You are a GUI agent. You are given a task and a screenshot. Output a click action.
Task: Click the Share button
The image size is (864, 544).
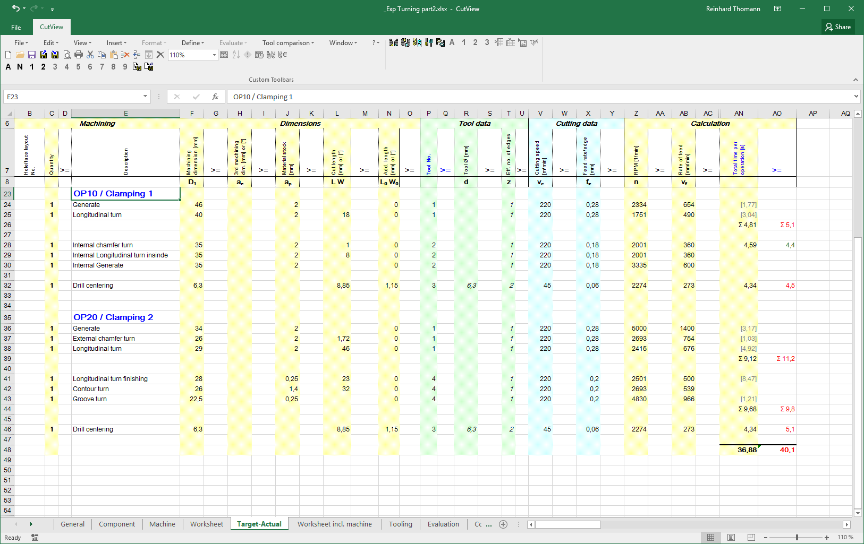pos(838,27)
